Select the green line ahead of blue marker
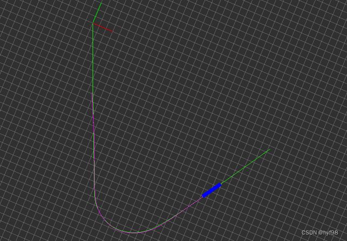This screenshot has height=241, width=347. (246, 166)
